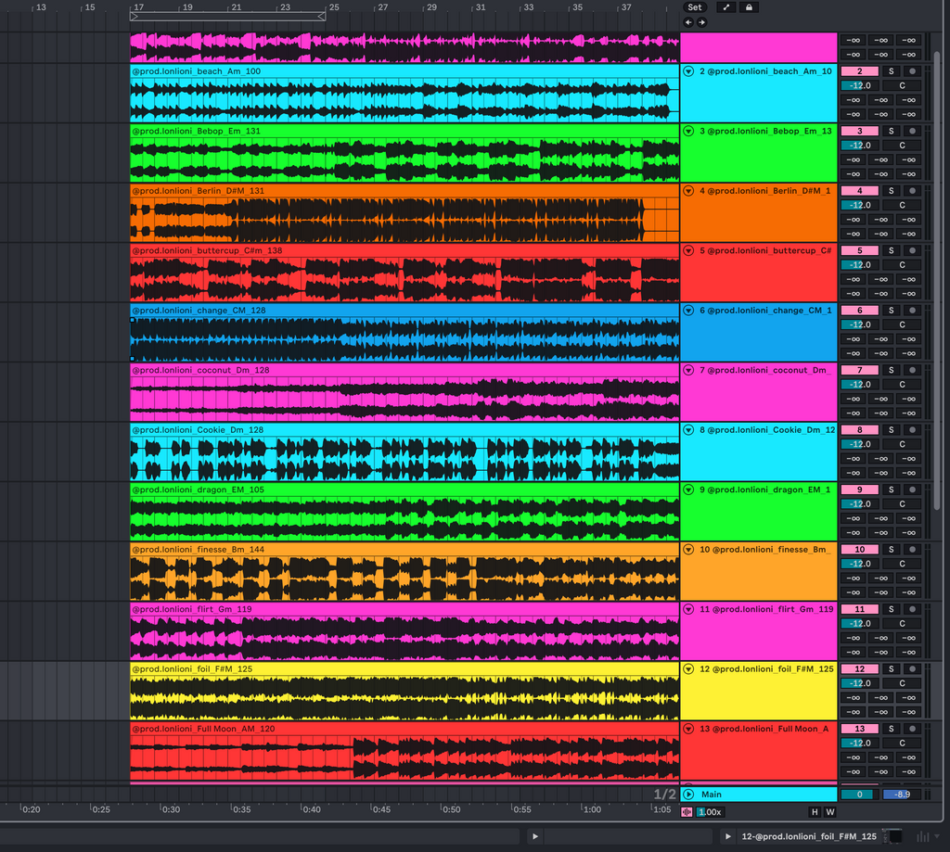Screen dimensions: 950x852
Task: Fold track 8 Cookie using its disclosure arrow
Action: click(x=688, y=430)
